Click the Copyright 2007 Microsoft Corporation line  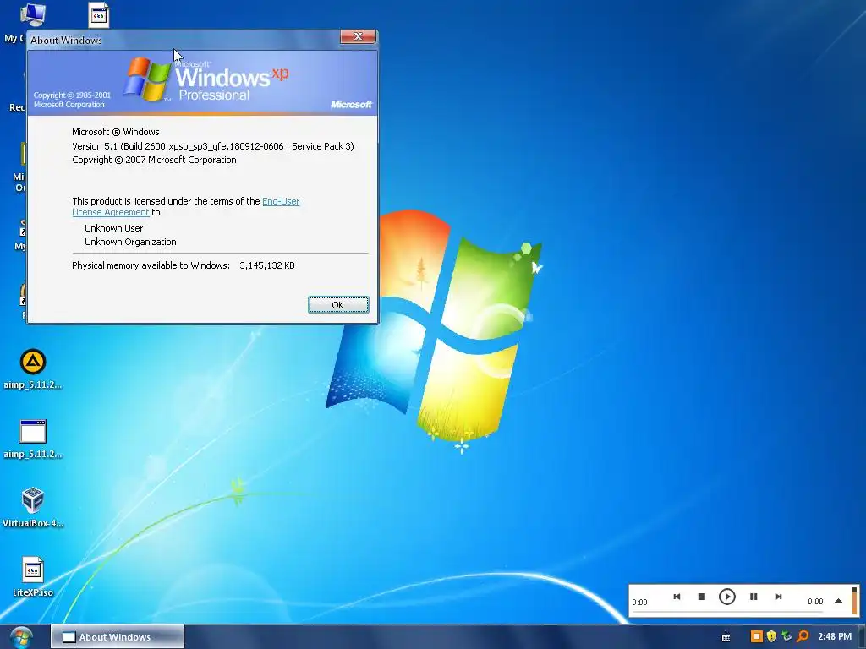[154, 160]
